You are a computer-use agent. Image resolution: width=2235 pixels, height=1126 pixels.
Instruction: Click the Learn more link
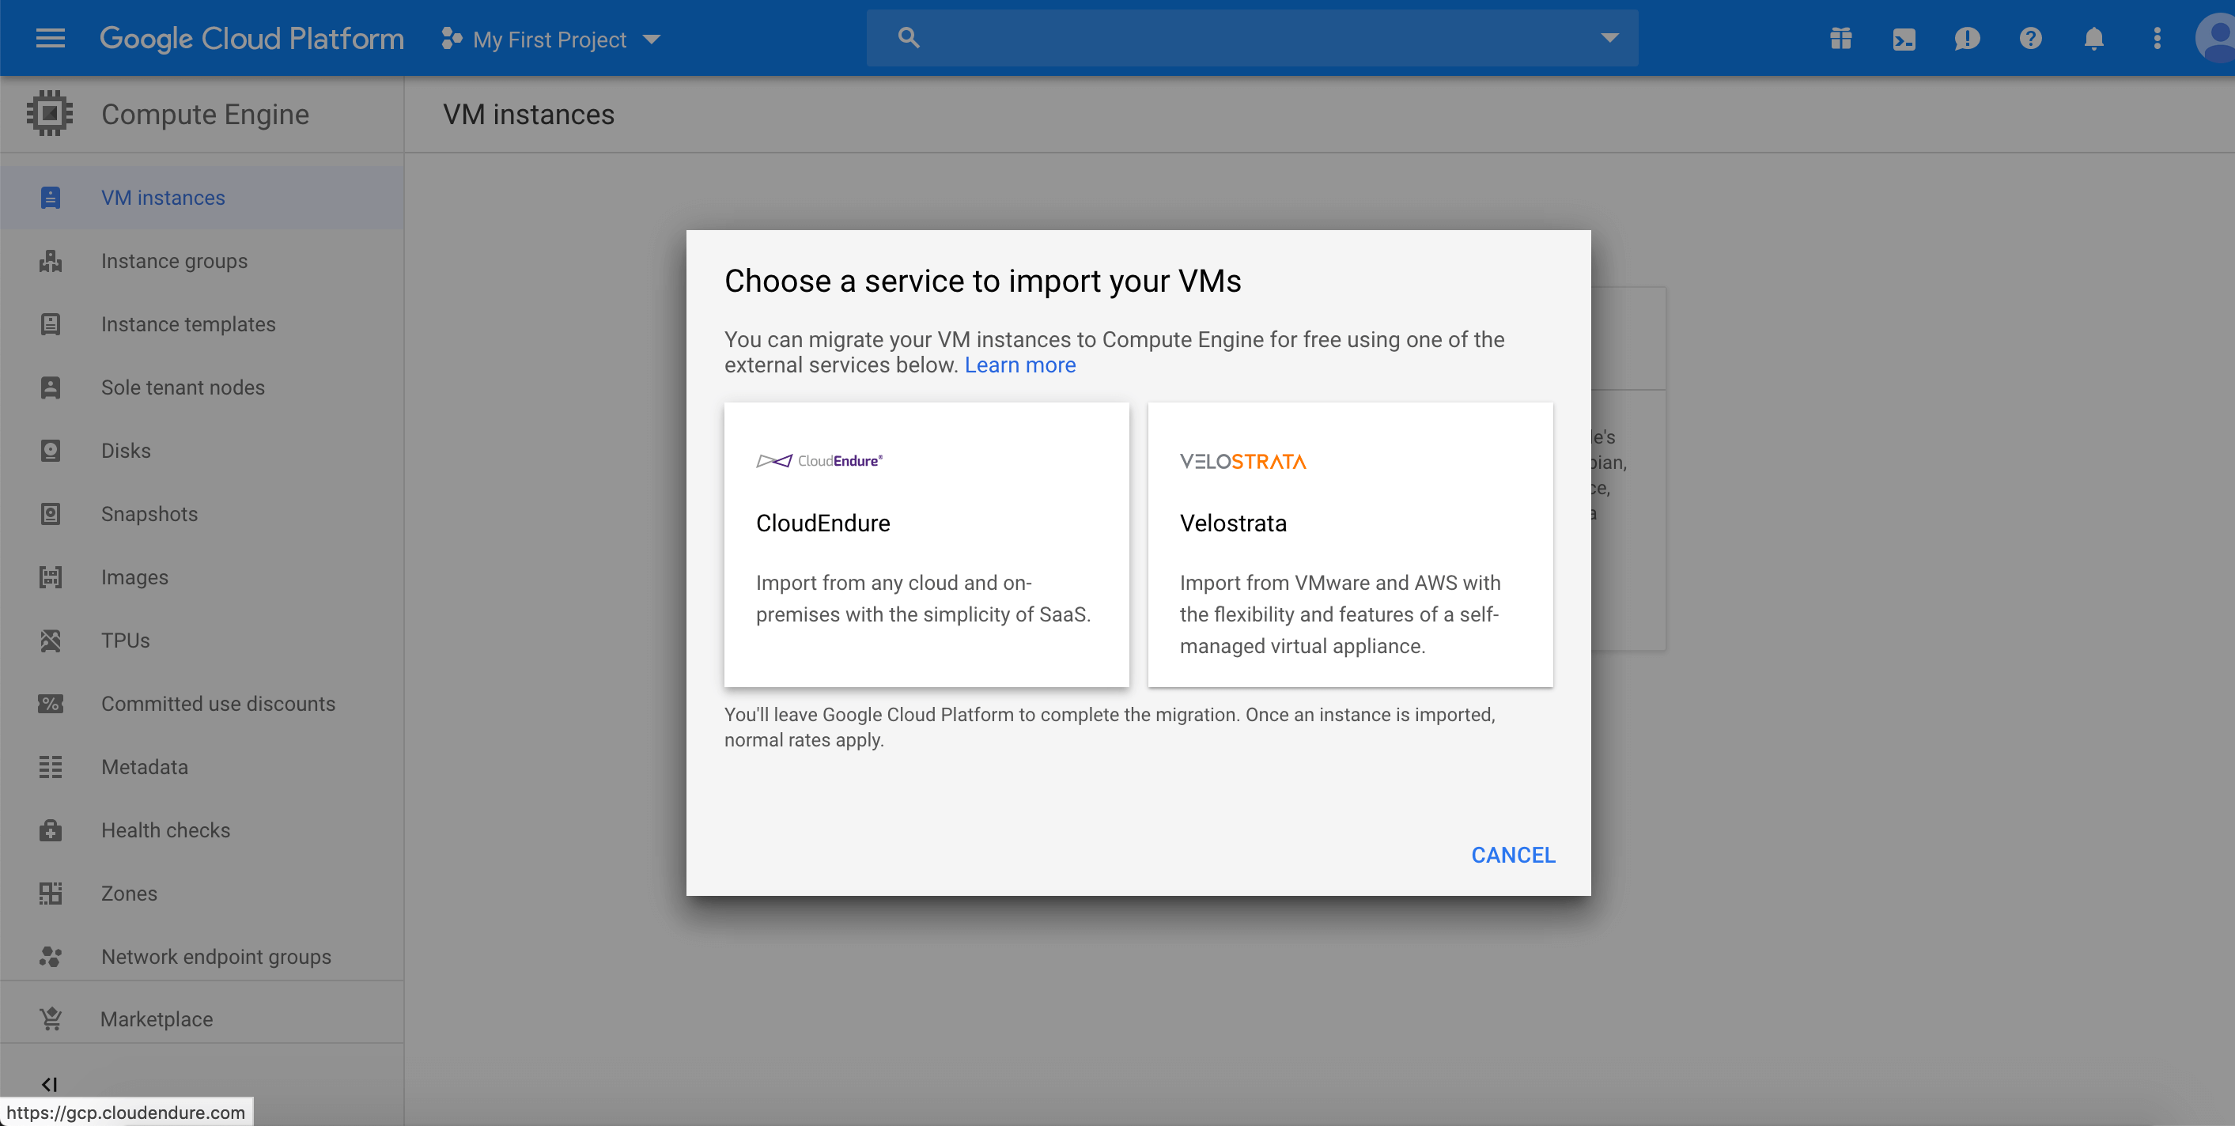pos(1019,365)
